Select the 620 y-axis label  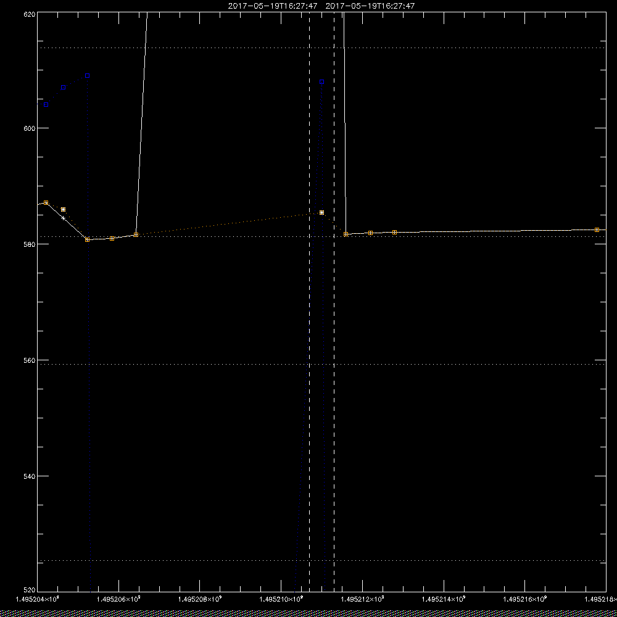(30, 14)
